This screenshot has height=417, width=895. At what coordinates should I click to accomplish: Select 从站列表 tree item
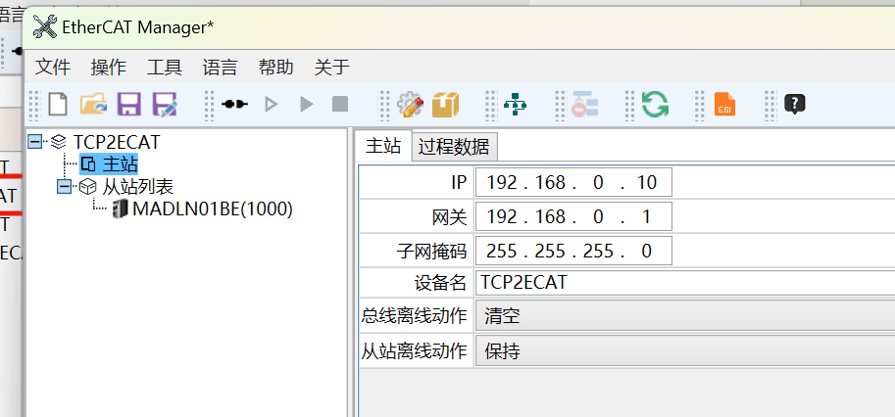[137, 186]
